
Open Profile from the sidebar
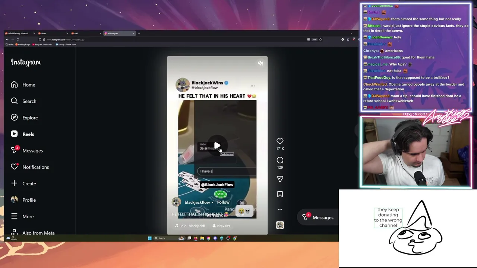(23, 200)
